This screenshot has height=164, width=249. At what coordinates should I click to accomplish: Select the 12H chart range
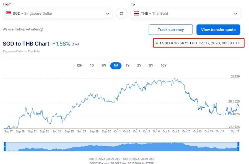coord(79,66)
